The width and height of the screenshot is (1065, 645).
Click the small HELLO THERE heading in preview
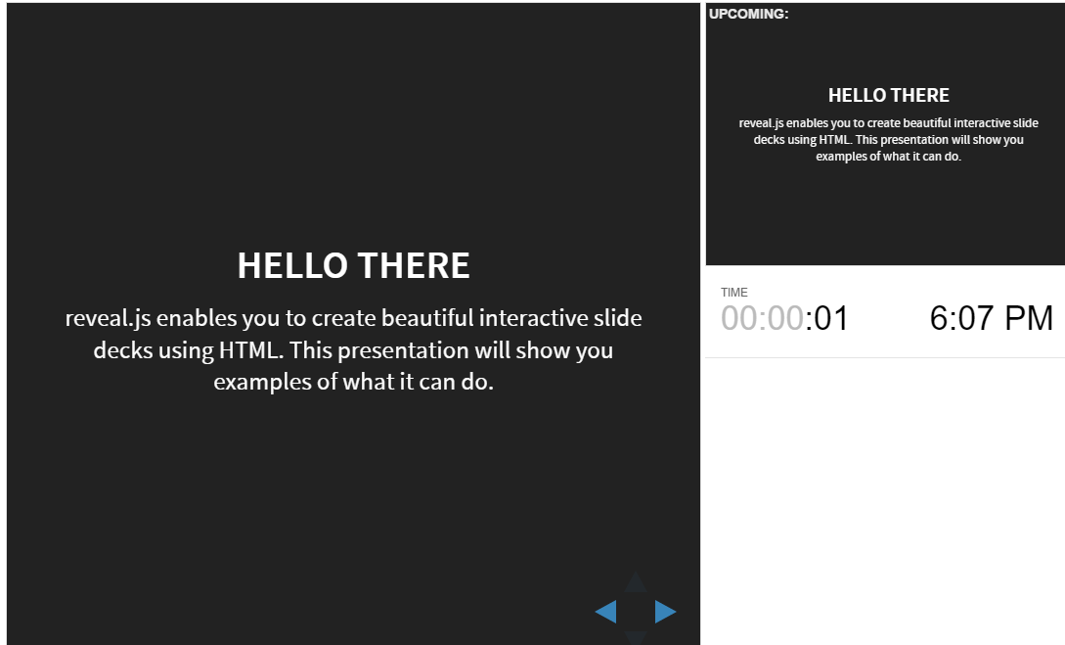click(x=888, y=95)
